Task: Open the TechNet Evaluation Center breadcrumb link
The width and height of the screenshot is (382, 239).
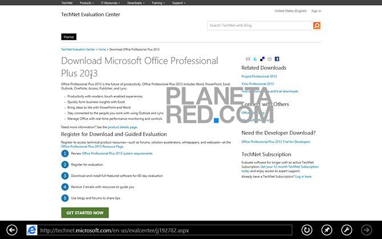Action: point(78,50)
